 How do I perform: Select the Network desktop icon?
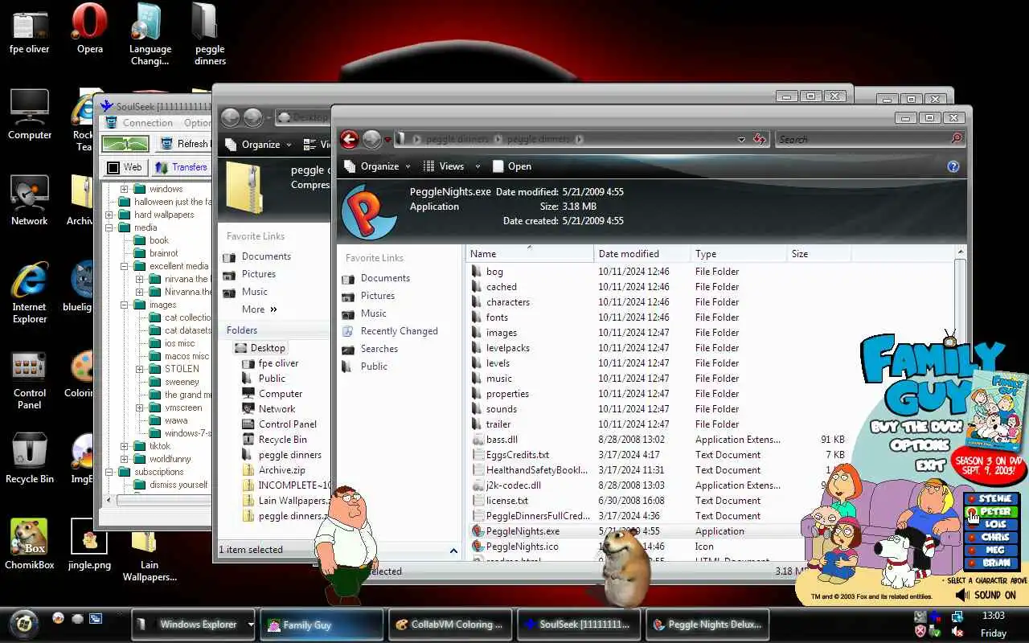(30, 200)
